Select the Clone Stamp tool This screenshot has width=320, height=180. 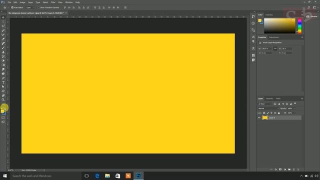[3, 52]
